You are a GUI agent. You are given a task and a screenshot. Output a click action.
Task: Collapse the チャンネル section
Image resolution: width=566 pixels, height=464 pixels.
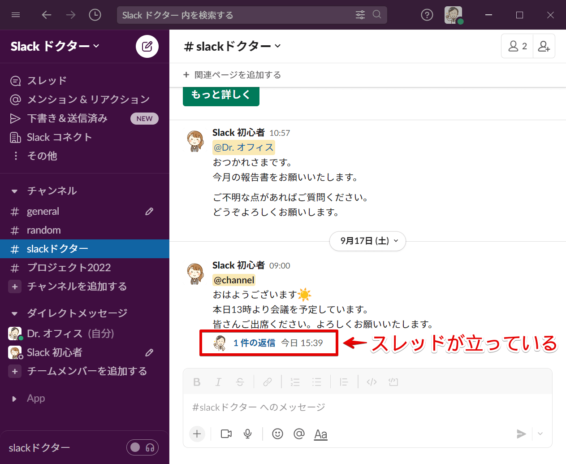(x=14, y=191)
